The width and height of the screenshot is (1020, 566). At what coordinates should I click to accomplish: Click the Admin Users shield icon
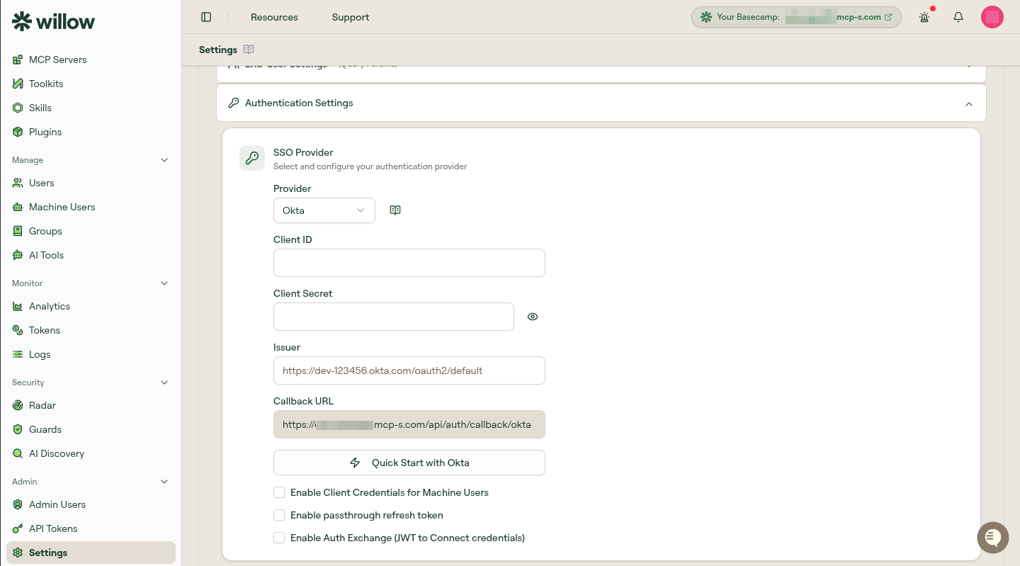[18, 504]
